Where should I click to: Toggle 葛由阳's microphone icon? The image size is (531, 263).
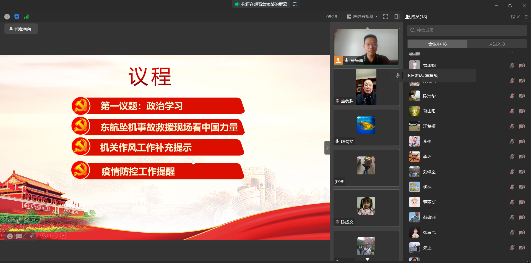pyautogui.click(x=512, y=111)
